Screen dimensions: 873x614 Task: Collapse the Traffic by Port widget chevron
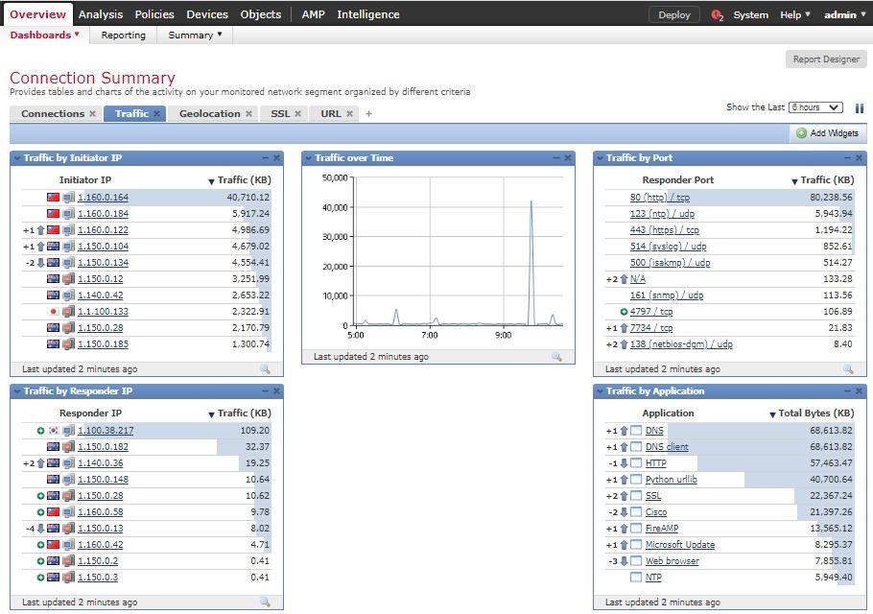601,158
